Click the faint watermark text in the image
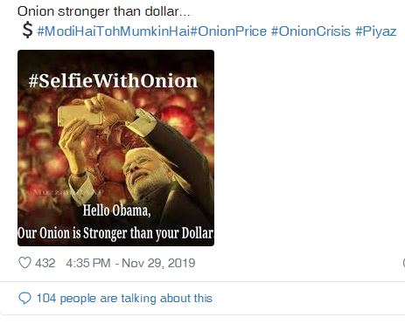The width and height of the screenshot is (405, 324). coord(67,192)
